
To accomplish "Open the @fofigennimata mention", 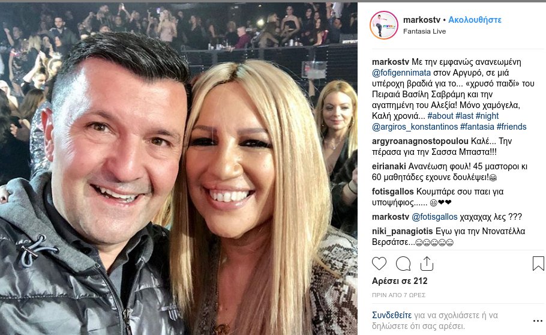I will [401, 73].
